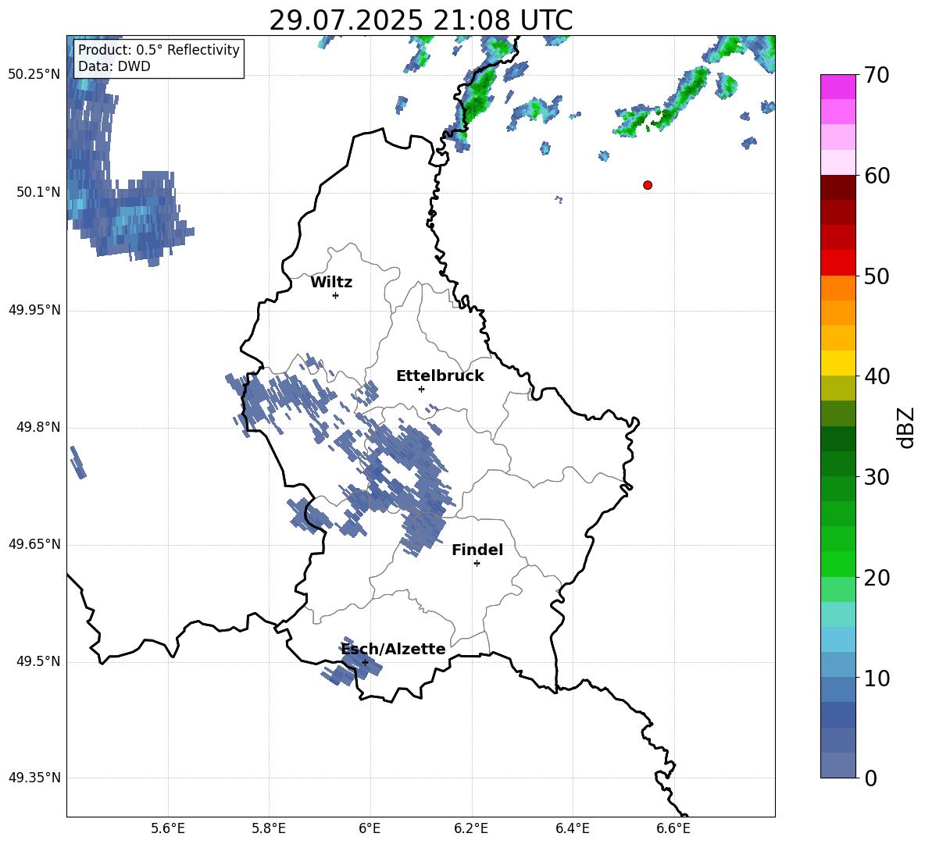925x844 pixels.
Task: Click the dark red colorbar segment below 60
Action: (837, 187)
